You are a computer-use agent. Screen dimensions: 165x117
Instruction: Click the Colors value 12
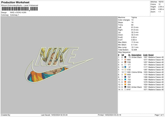(159, 4)
